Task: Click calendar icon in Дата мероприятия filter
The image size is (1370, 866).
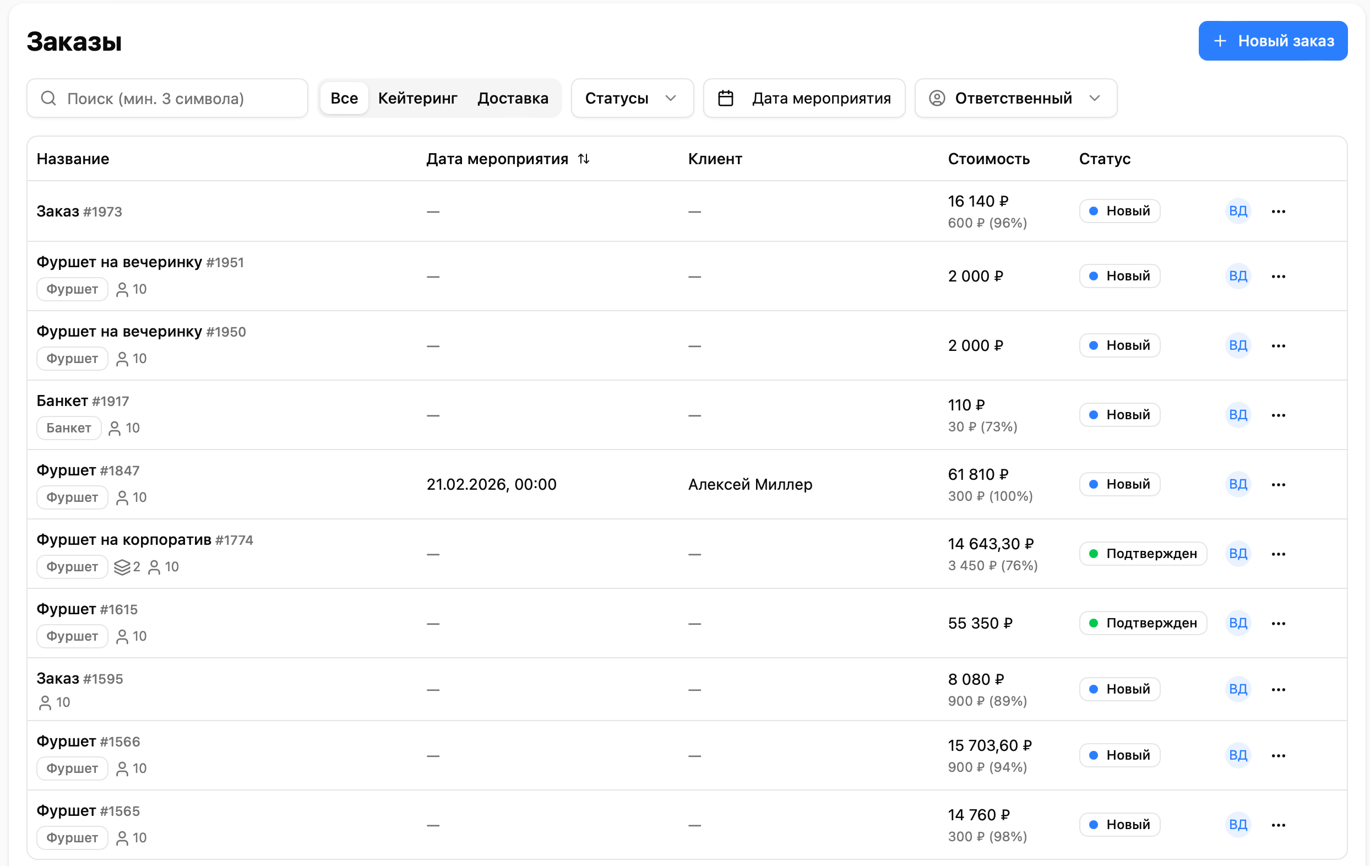Action: point(725,99)
